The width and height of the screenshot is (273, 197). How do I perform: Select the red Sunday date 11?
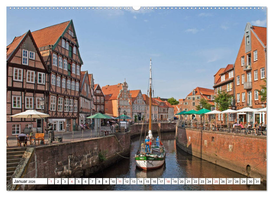click(120, 182)
